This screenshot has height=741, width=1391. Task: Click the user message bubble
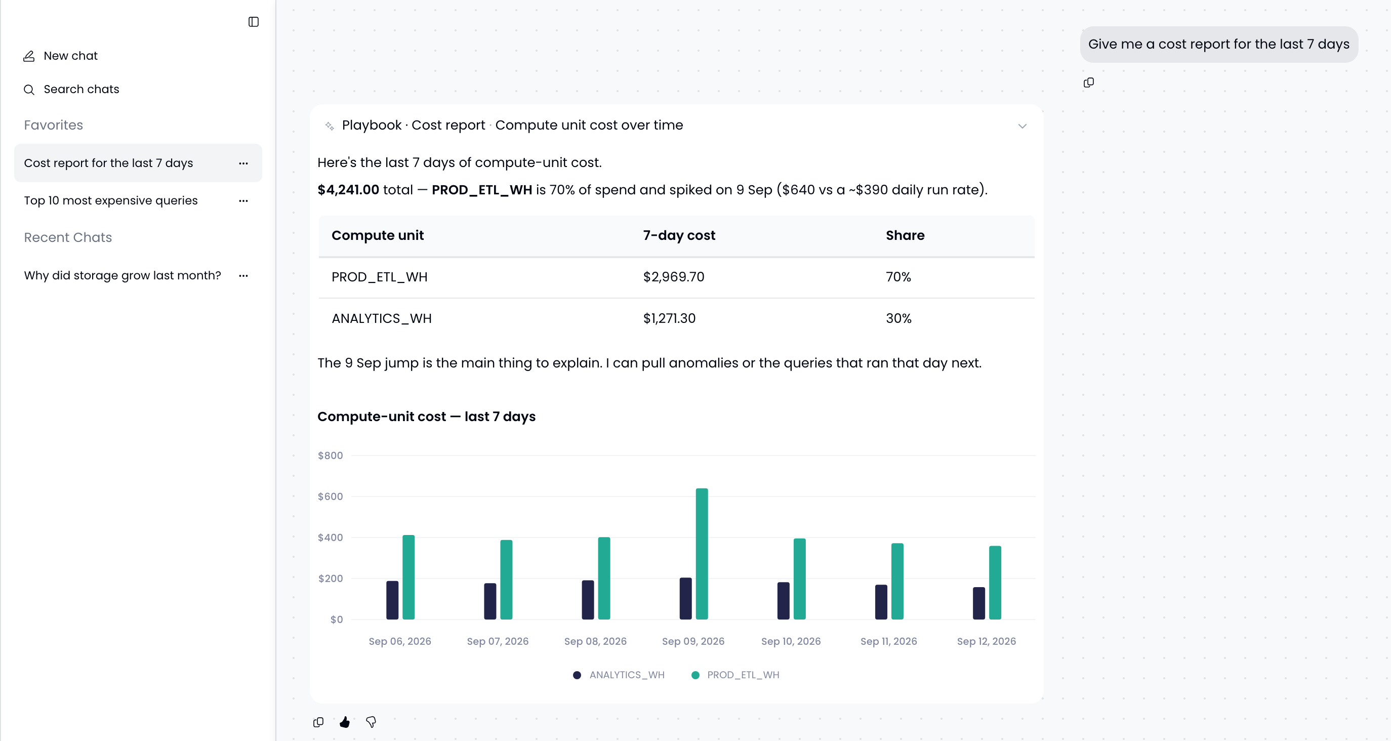1219,44
